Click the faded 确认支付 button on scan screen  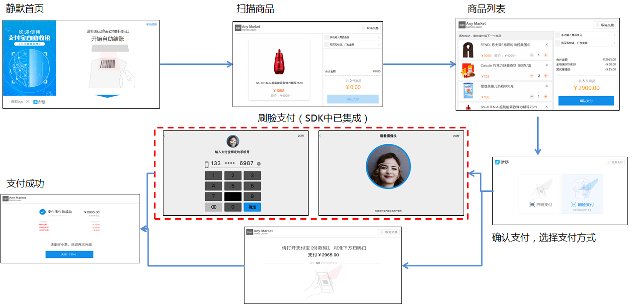(353, 99)
